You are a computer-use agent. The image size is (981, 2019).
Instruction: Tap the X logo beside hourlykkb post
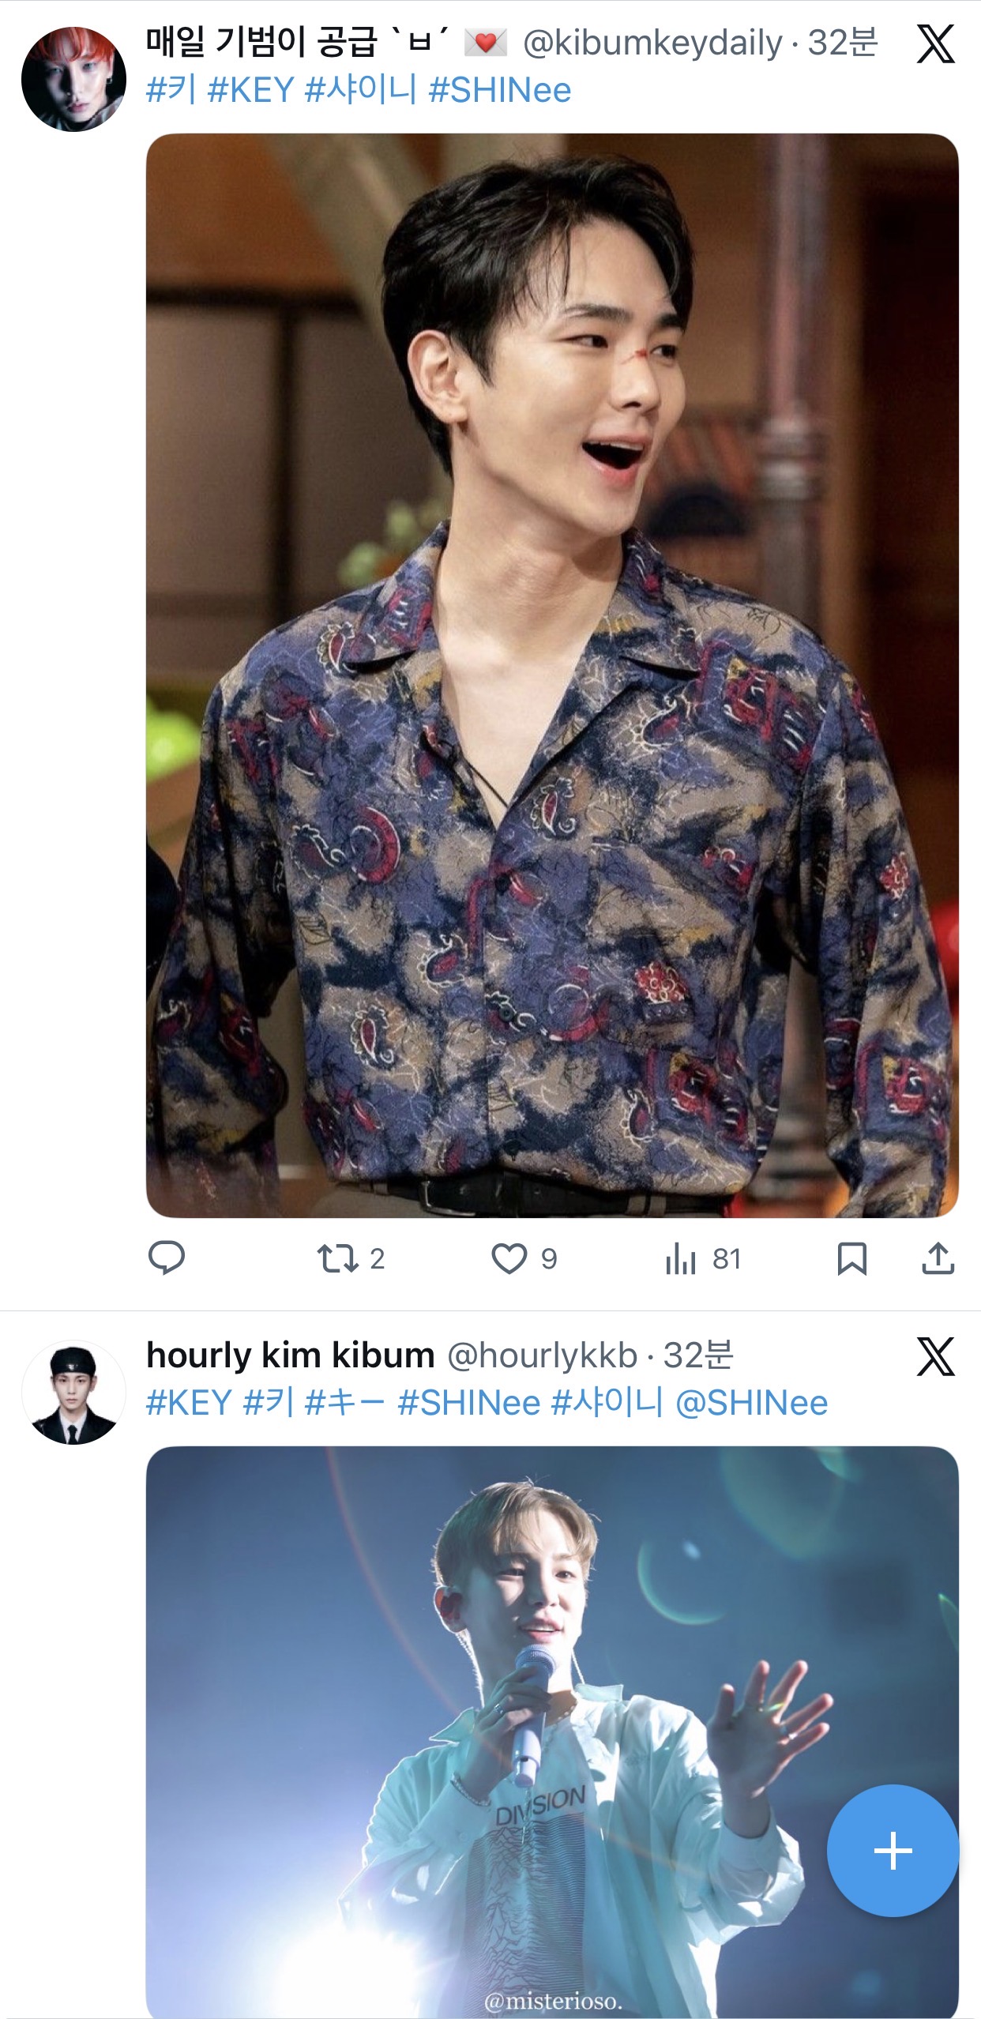click(935, 1356)
